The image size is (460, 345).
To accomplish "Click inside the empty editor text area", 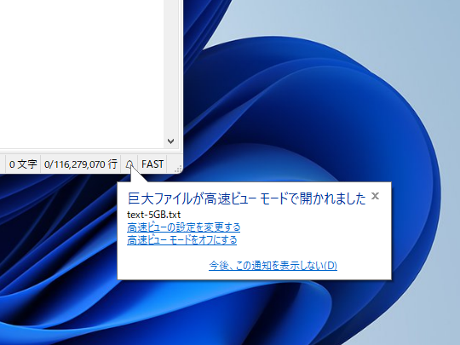I will pyautogui.click(x=82, y=73).
